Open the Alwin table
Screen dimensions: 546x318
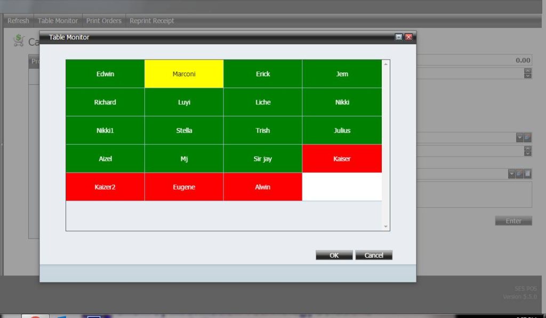click(263, 187)
